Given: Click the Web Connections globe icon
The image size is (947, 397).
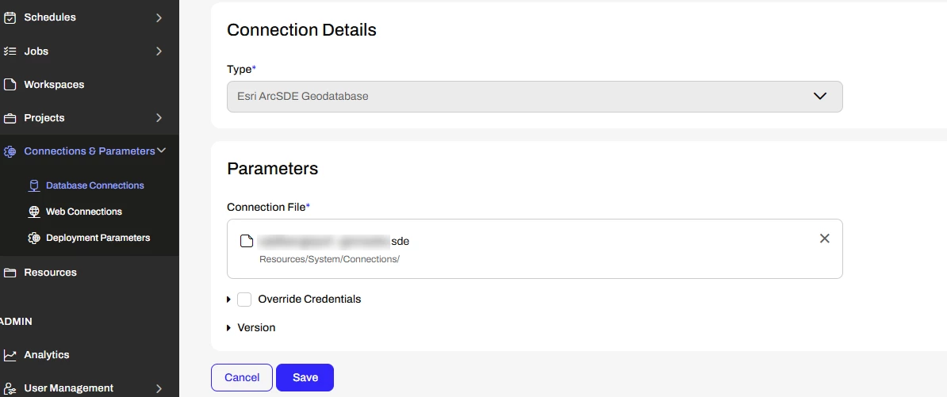Looking at the screenshot, I should (x=33, y=212).
